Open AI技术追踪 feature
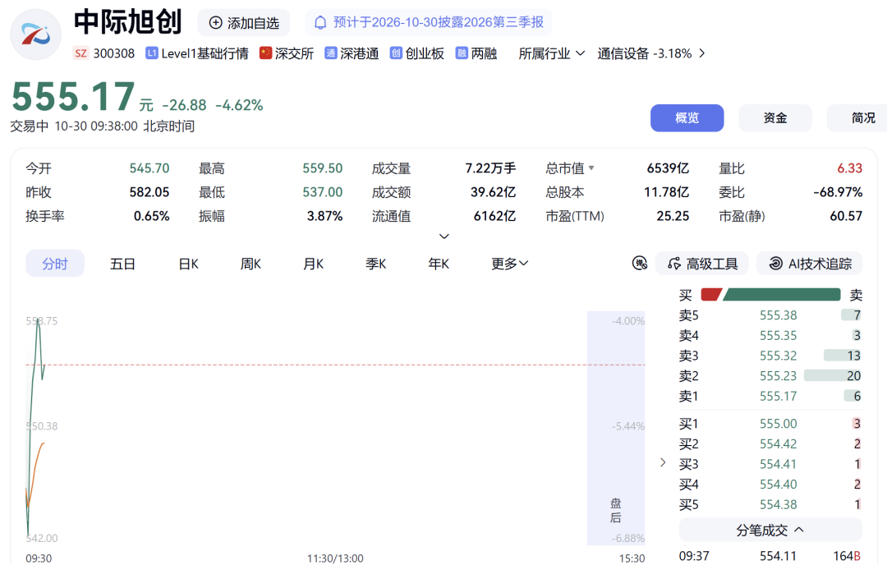Screen dimensions: 887x565 click(x=810, y=264)
